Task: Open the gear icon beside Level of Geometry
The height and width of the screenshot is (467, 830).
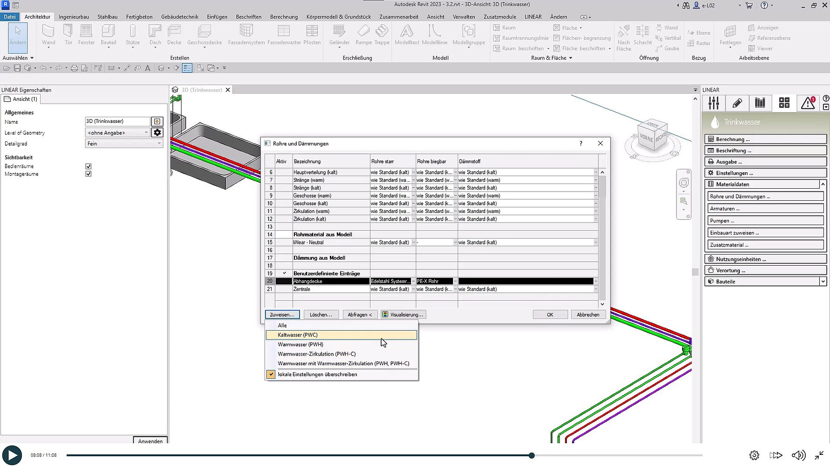Action: click(157, 133)
